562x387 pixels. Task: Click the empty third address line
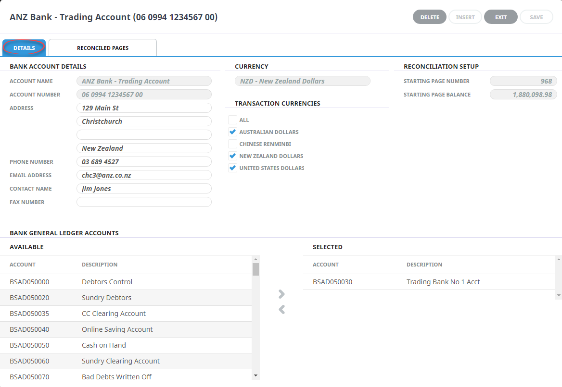pos(144,135)
